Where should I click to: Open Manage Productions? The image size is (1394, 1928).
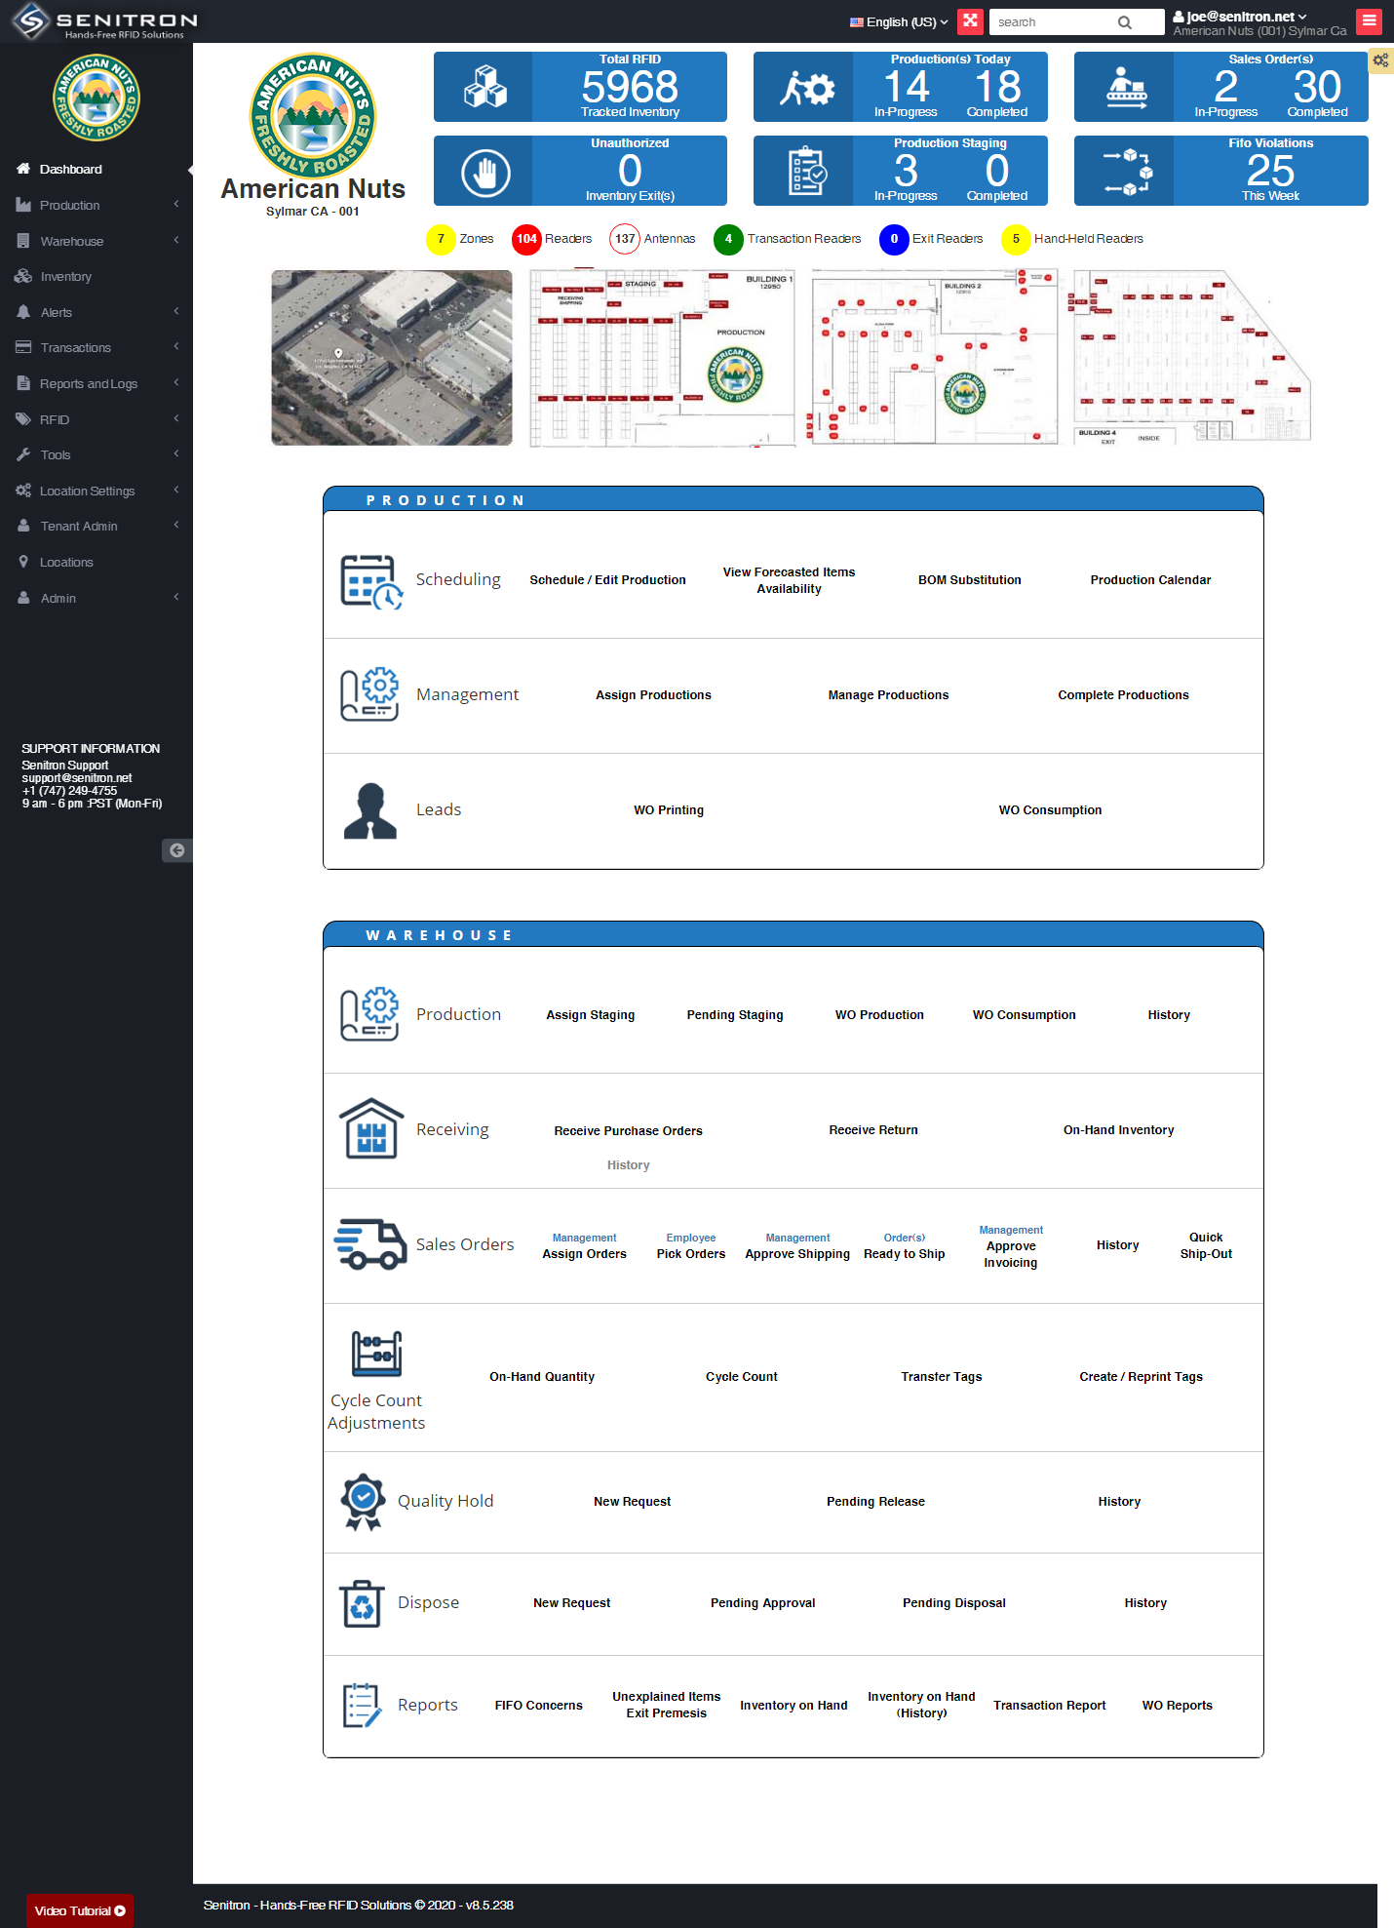coord(888,695)
